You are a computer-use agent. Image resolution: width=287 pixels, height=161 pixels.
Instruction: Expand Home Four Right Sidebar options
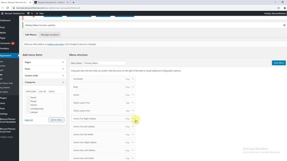[x=133, y=142]
